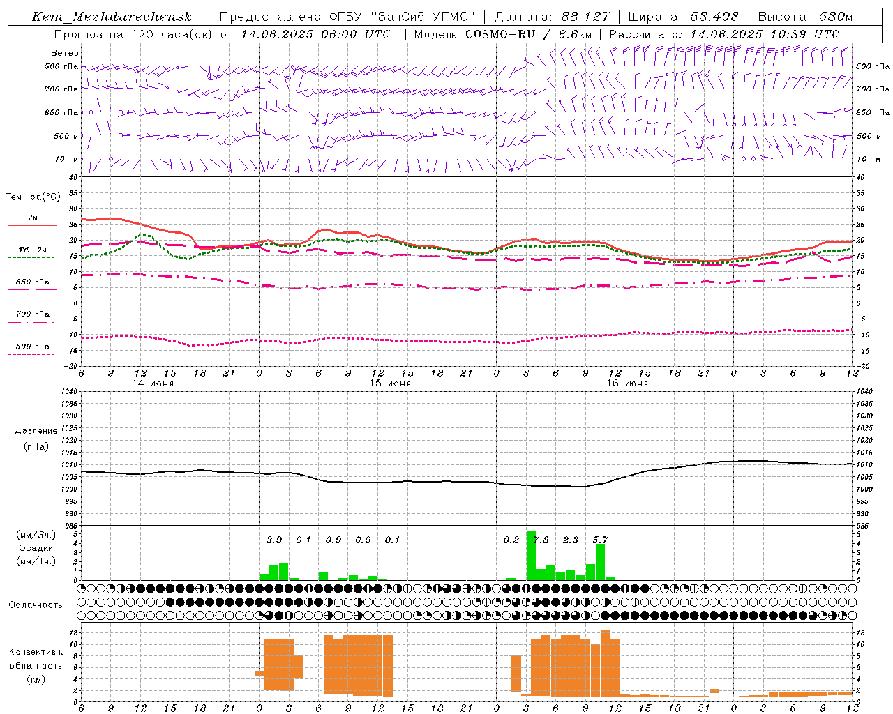The width and height of the screenshot is (893, 714).
Task: Select the 'Прогноз на 120 часа(ов)' forecast text
Action: (133, 34)
